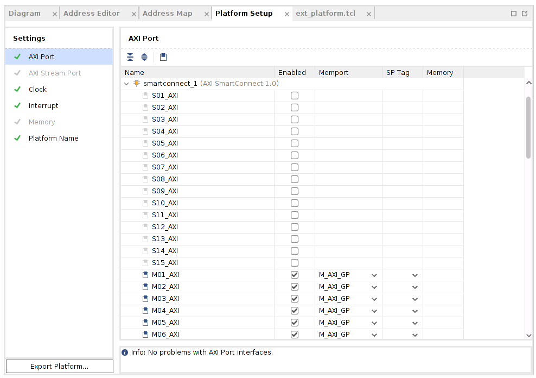Click the interface filter icon in toolbar
This screenshot has width=536, height=378.
coord(163,57)
